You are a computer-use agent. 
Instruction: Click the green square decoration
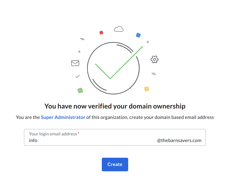click(x=80, y=90)
